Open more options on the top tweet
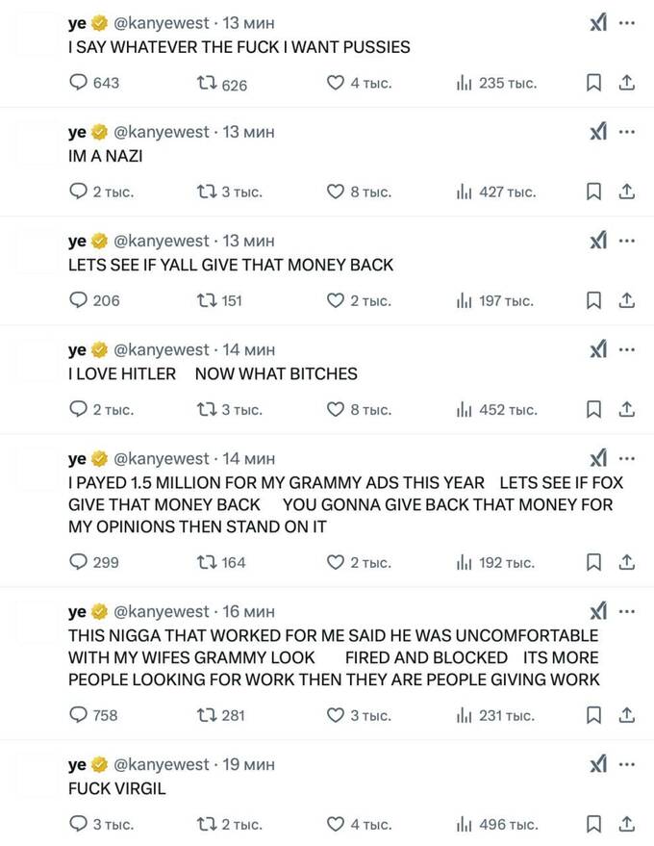The height and width of the screenshot is (846, 654). (x=626, y=23)
